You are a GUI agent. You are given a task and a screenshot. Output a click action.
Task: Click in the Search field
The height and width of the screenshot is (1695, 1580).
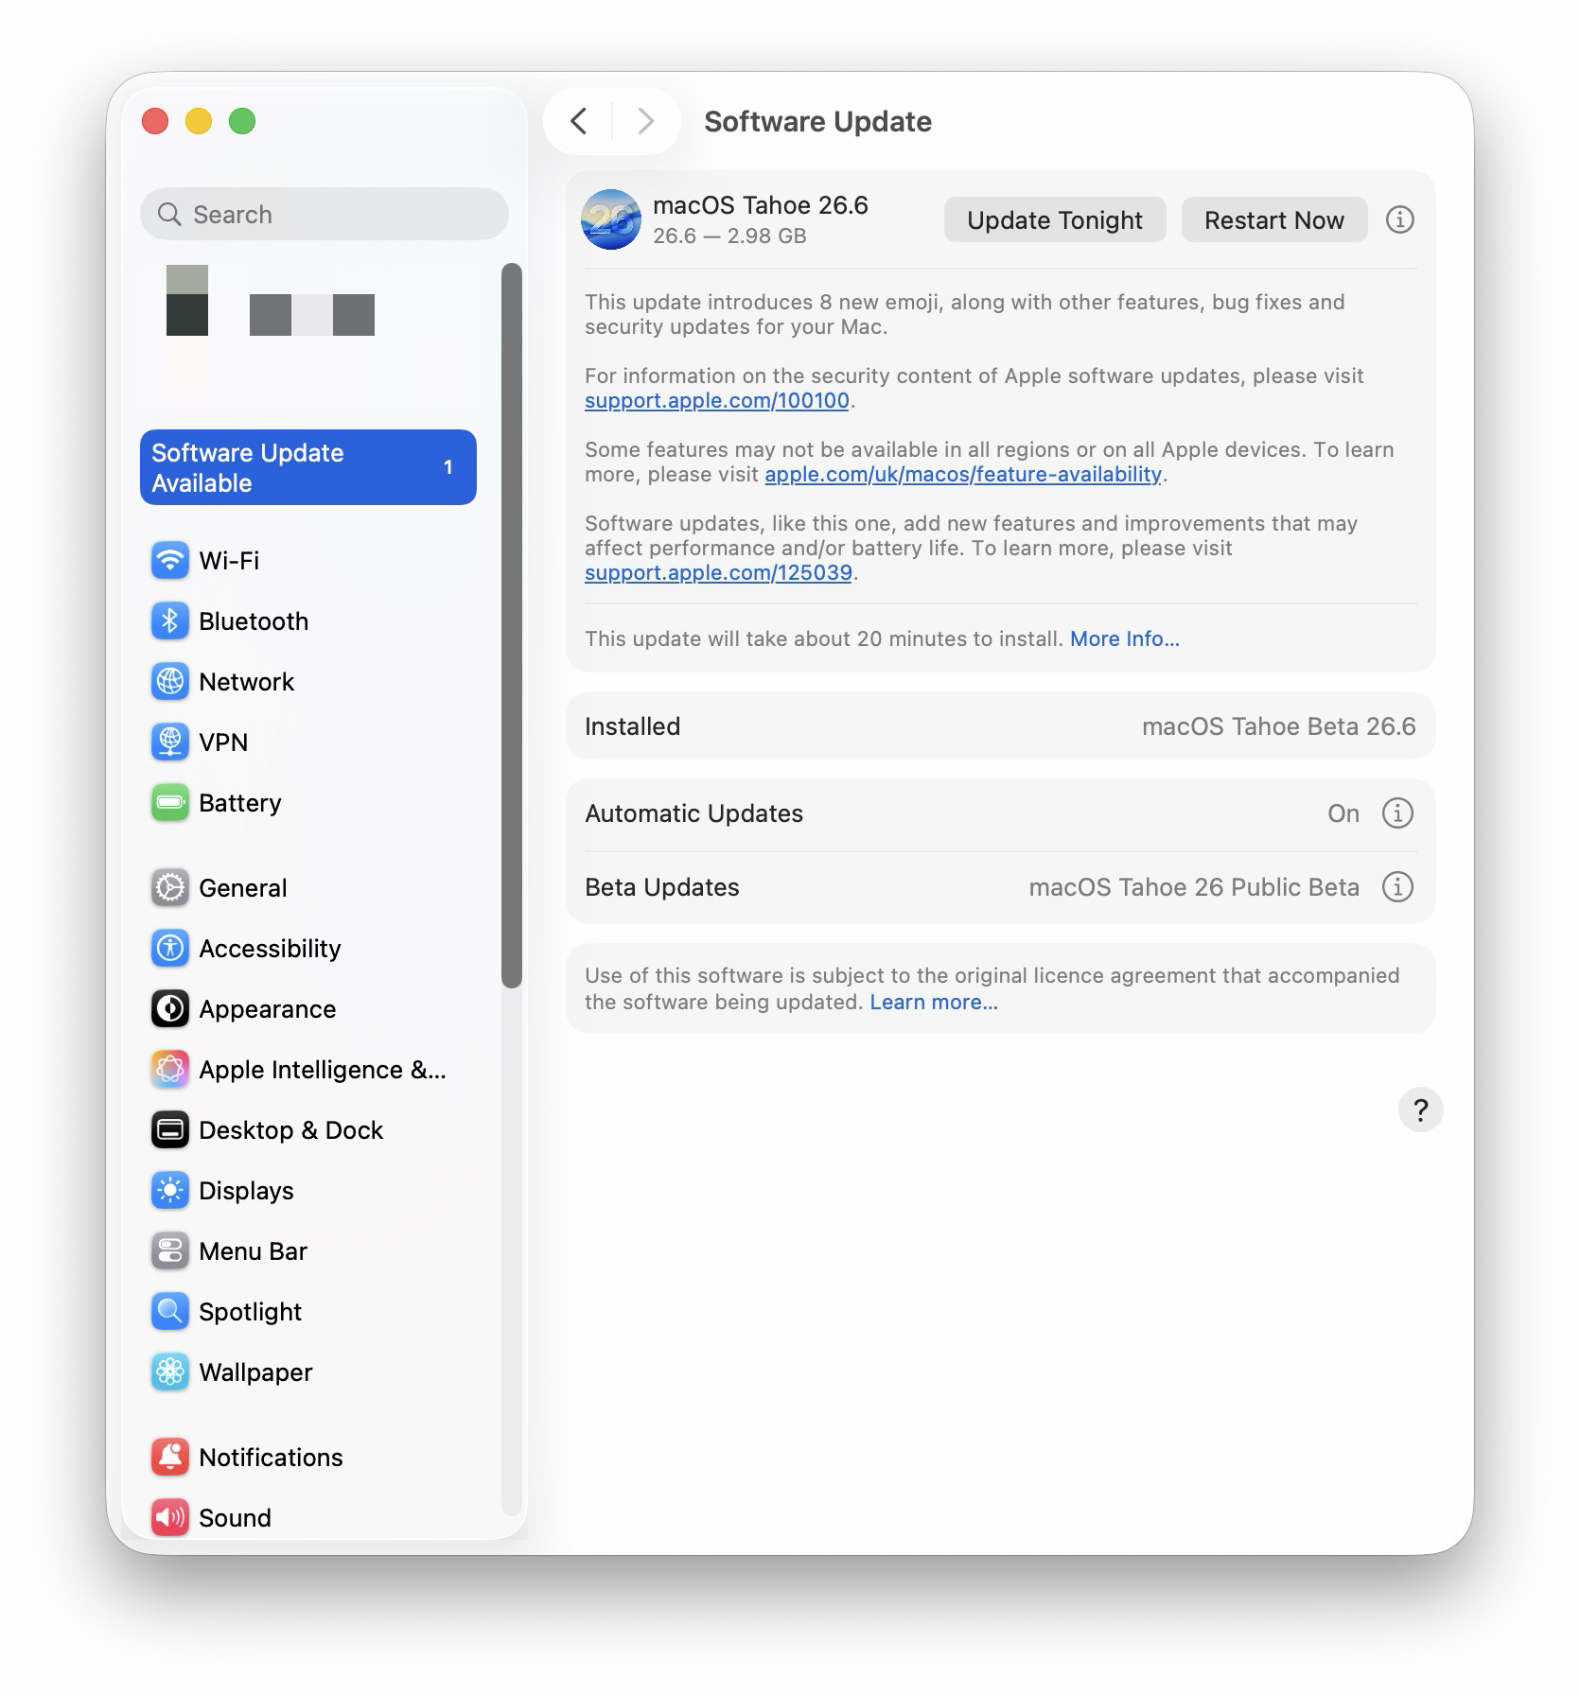(x=325, y=214)
